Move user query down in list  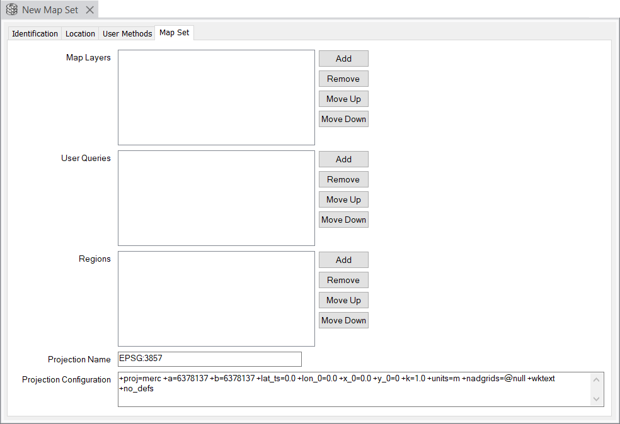click(x=343, y=220)
